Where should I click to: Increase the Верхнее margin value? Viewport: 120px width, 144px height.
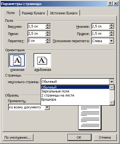(48, 25)
